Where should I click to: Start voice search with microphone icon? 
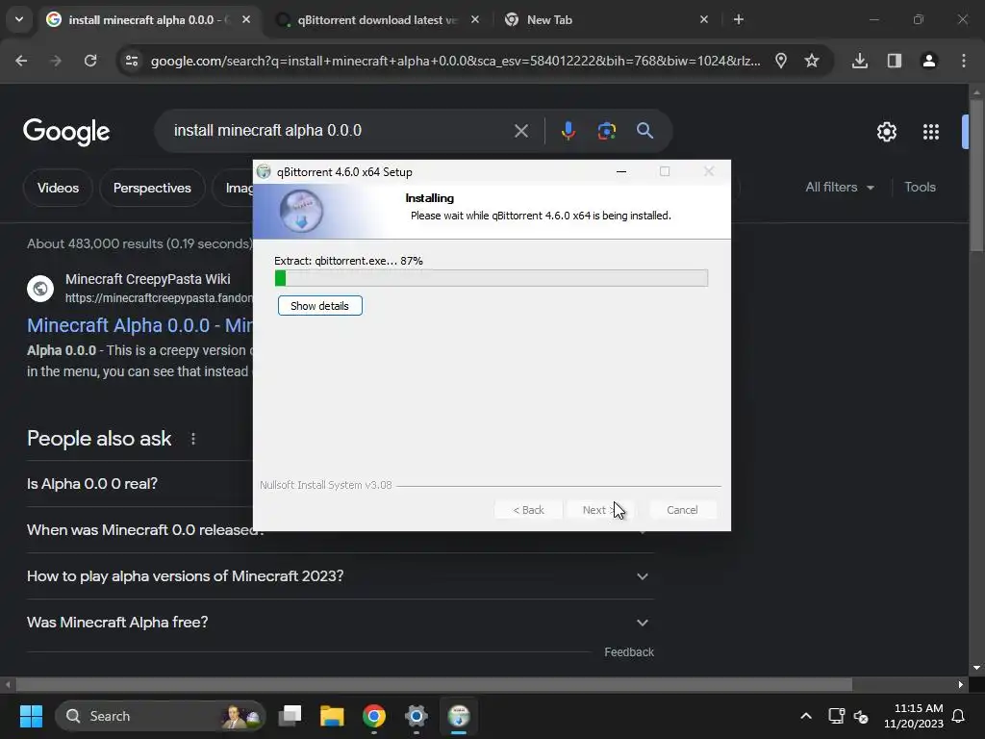(x=568, y=131)
